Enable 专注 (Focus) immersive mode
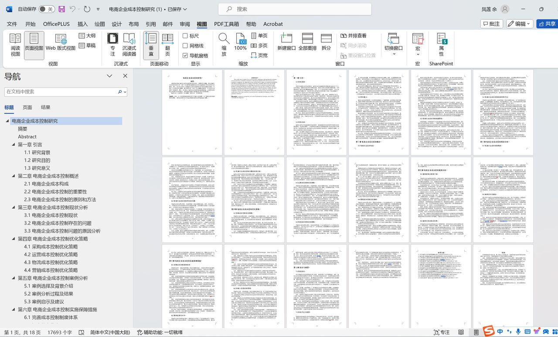Image resolution: width=558 pixels, height=337 pixels. point(113,45)
